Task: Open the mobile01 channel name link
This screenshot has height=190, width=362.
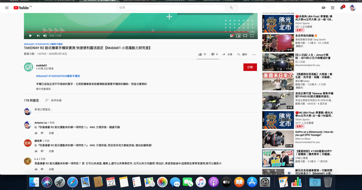Action: click(41, 65)
